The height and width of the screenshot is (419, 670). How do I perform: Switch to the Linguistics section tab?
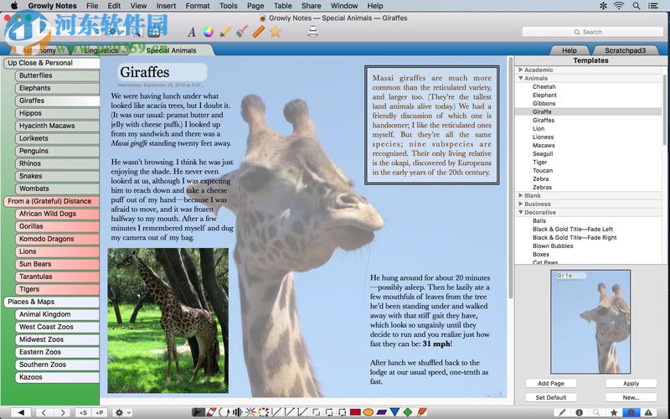click(100, 50)
